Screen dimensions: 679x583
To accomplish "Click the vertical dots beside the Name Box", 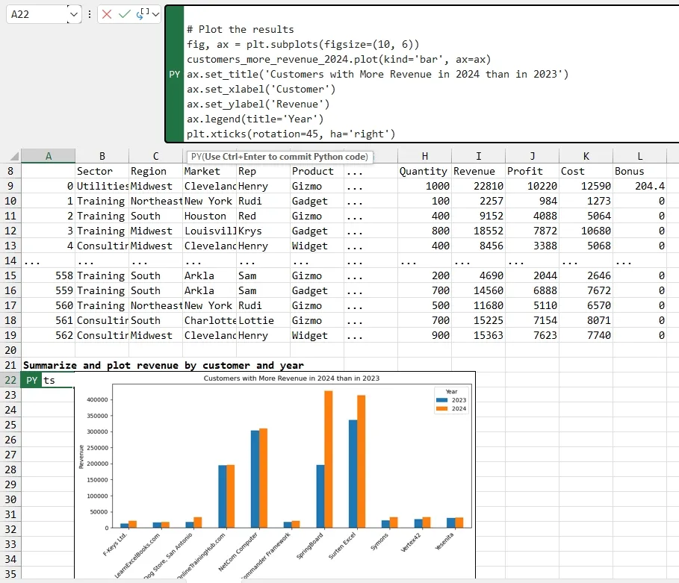I will tap(90, 14).
